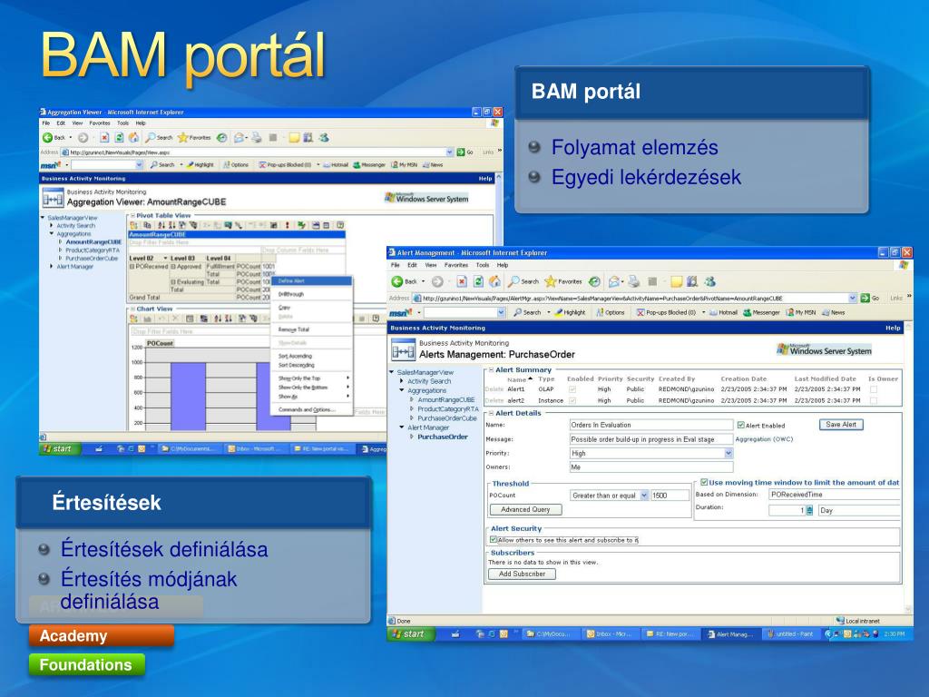Collapse Alert Manager tree node in Alert Management

coord(402,427)
